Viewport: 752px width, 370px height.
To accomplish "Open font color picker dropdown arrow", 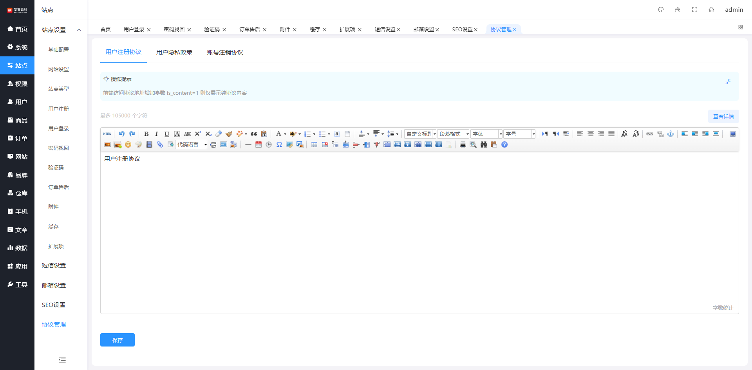I will [285, 134].
